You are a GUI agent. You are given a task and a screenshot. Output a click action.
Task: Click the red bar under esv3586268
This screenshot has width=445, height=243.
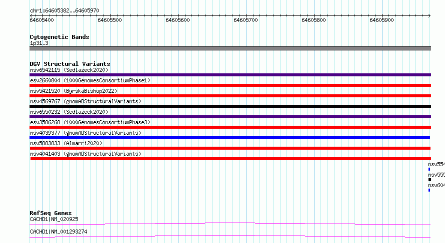tap(230, 127)
